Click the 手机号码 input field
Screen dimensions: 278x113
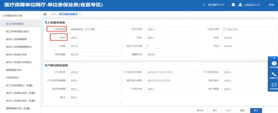(x=172, y=89)
